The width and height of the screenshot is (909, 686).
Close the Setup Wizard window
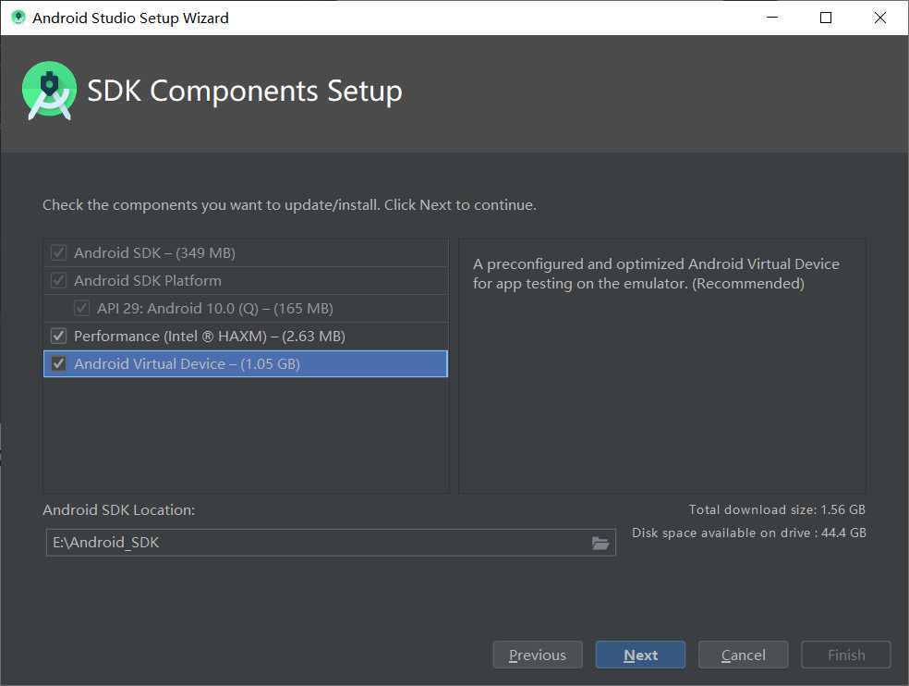[880, 18]
